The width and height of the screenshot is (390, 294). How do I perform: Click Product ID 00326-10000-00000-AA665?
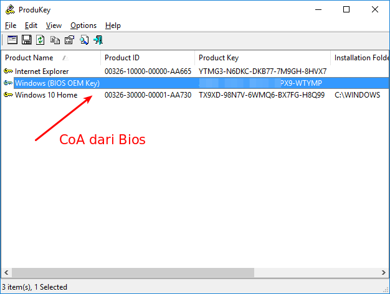click(x=148, y=71)
